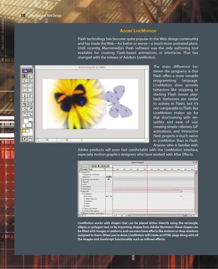Image resolution: width=218 pixels, height=269 pixels.
Task: Select the Rectangle shape tool
Action: tap(25, 86)
